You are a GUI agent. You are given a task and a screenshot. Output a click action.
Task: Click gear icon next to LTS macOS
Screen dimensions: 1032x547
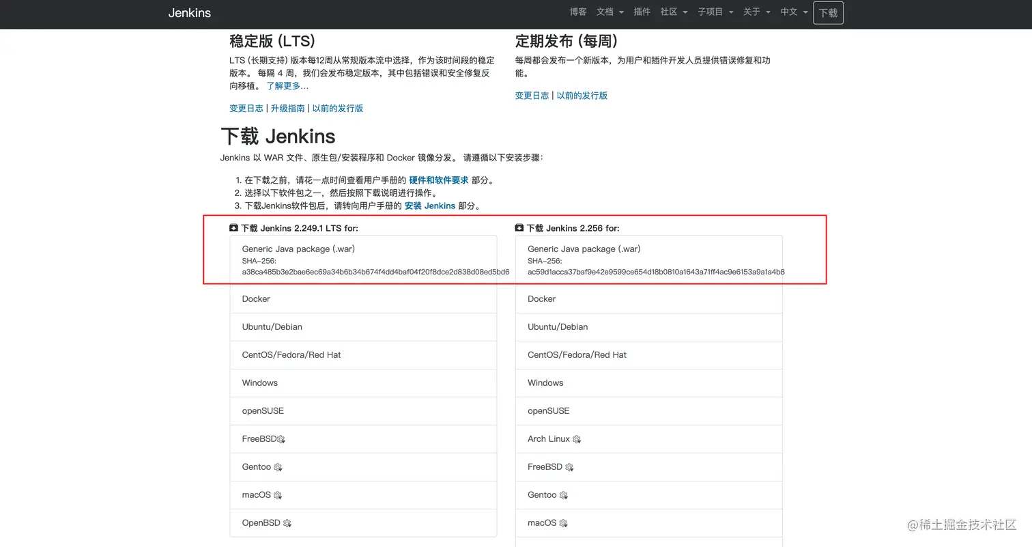click(278, 496)
